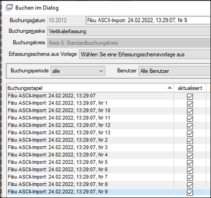Click the Buchungsdatum field showing 10.2012
Screen dimensions: 211x198
click(x=66, y=20)
